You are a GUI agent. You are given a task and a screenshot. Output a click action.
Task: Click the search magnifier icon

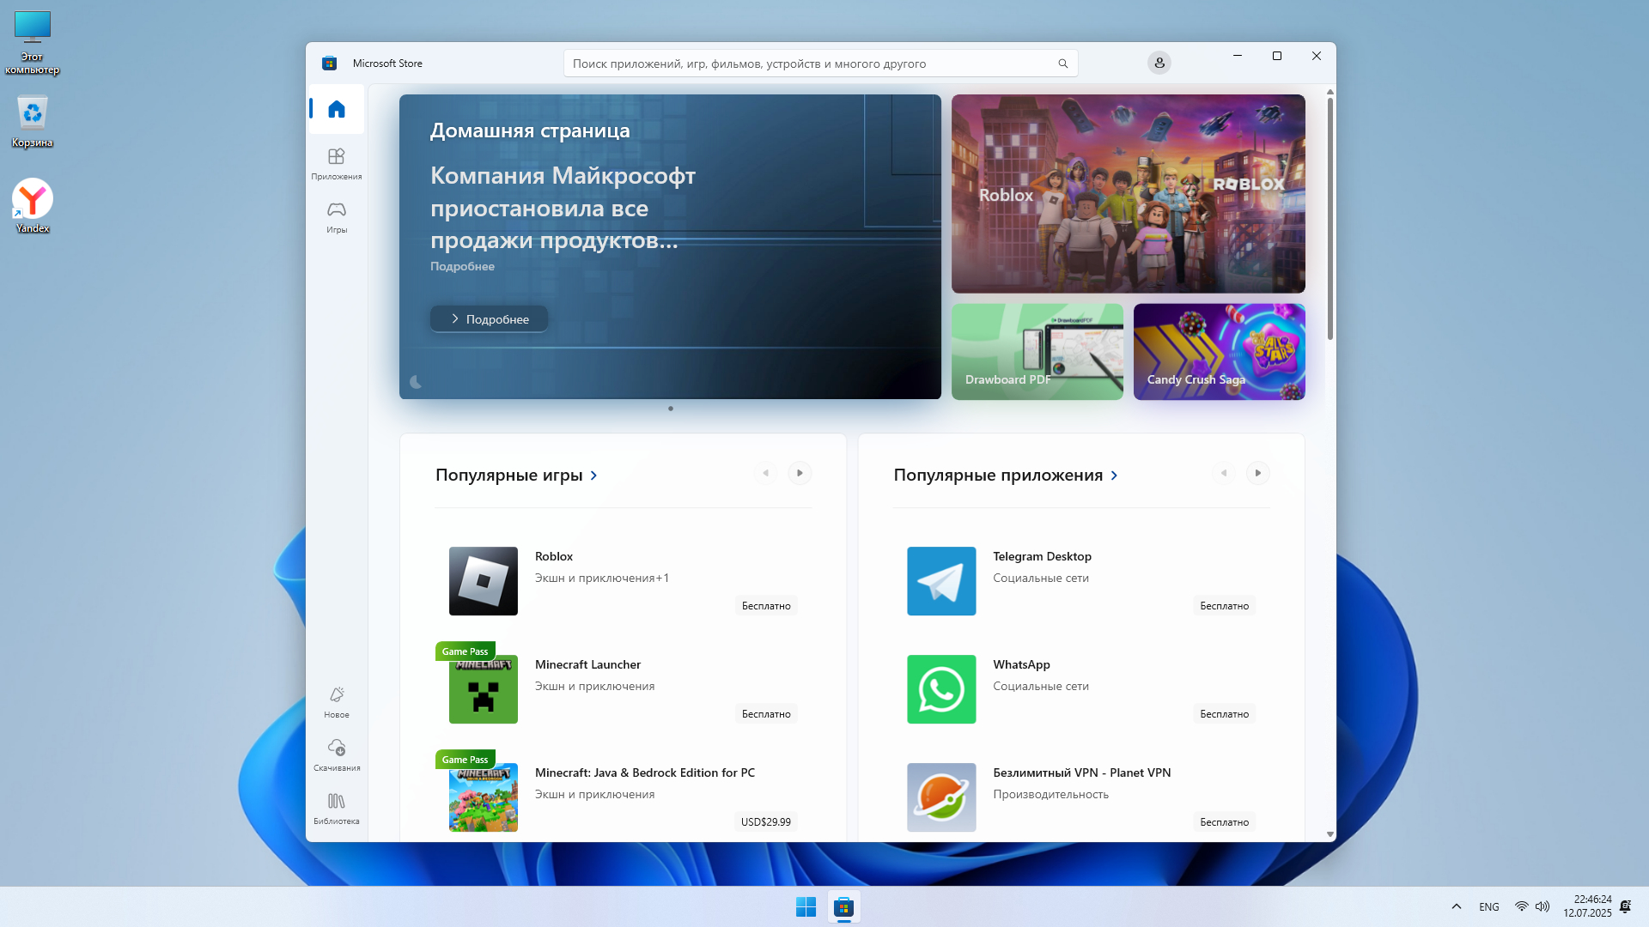click(x=1062, y=64)
